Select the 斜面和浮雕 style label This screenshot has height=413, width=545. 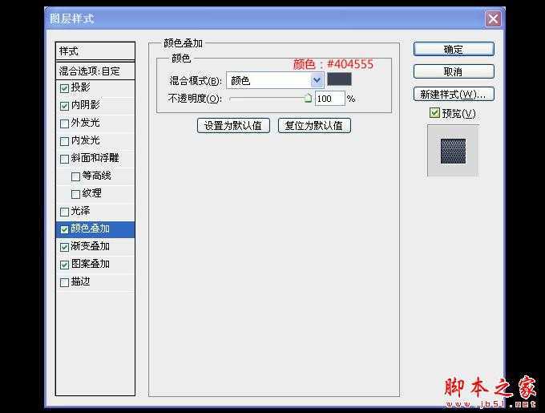click(95, 158)
